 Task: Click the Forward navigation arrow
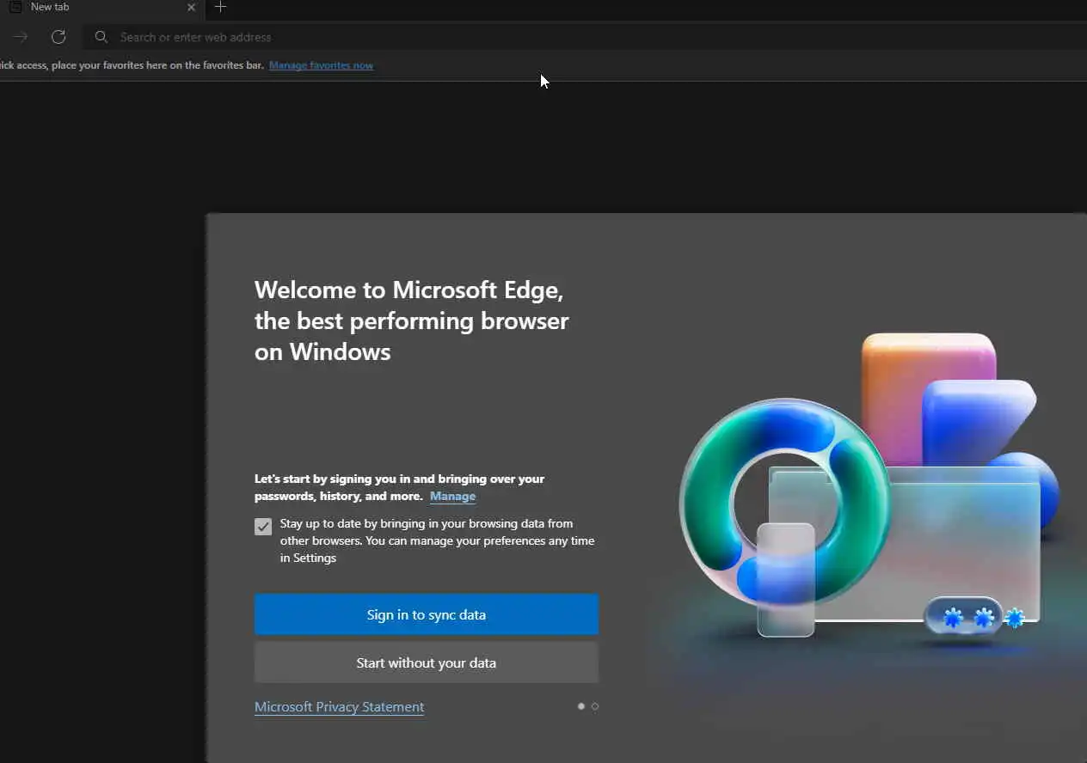tap(21, 37)
